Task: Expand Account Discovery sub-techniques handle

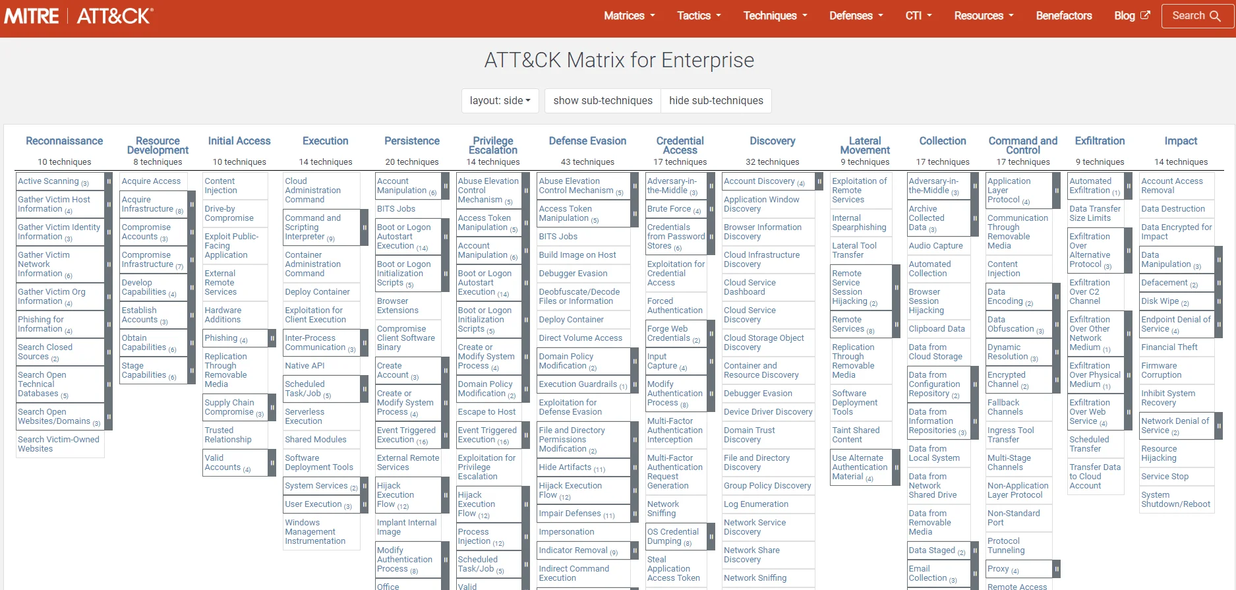Action: 819,181
